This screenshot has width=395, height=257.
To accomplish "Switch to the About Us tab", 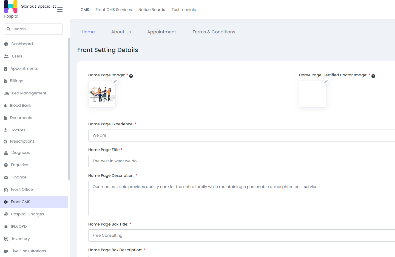I will click(x=121, y=32).
